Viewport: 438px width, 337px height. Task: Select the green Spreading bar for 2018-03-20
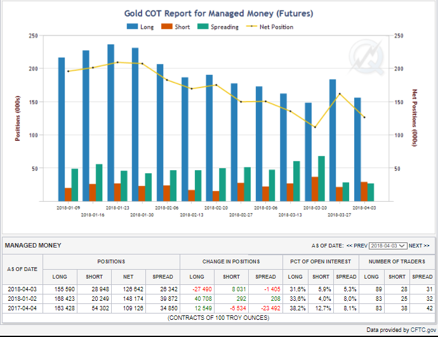[x=321, y=179]
